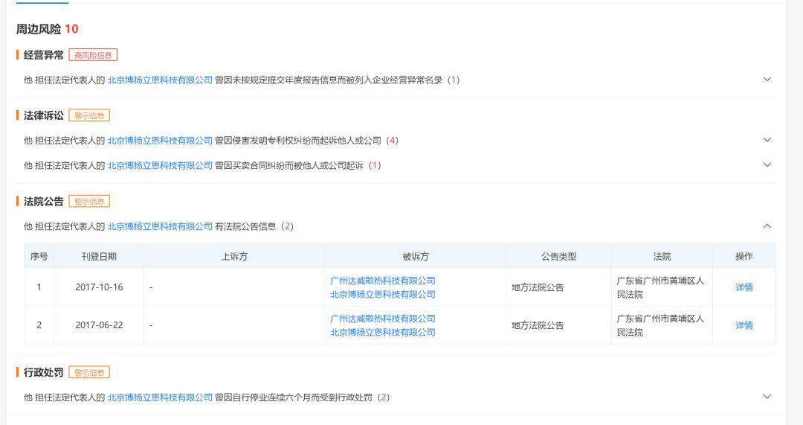Click the 警示信息 tag beside 行政处罚

pos(89,373)
